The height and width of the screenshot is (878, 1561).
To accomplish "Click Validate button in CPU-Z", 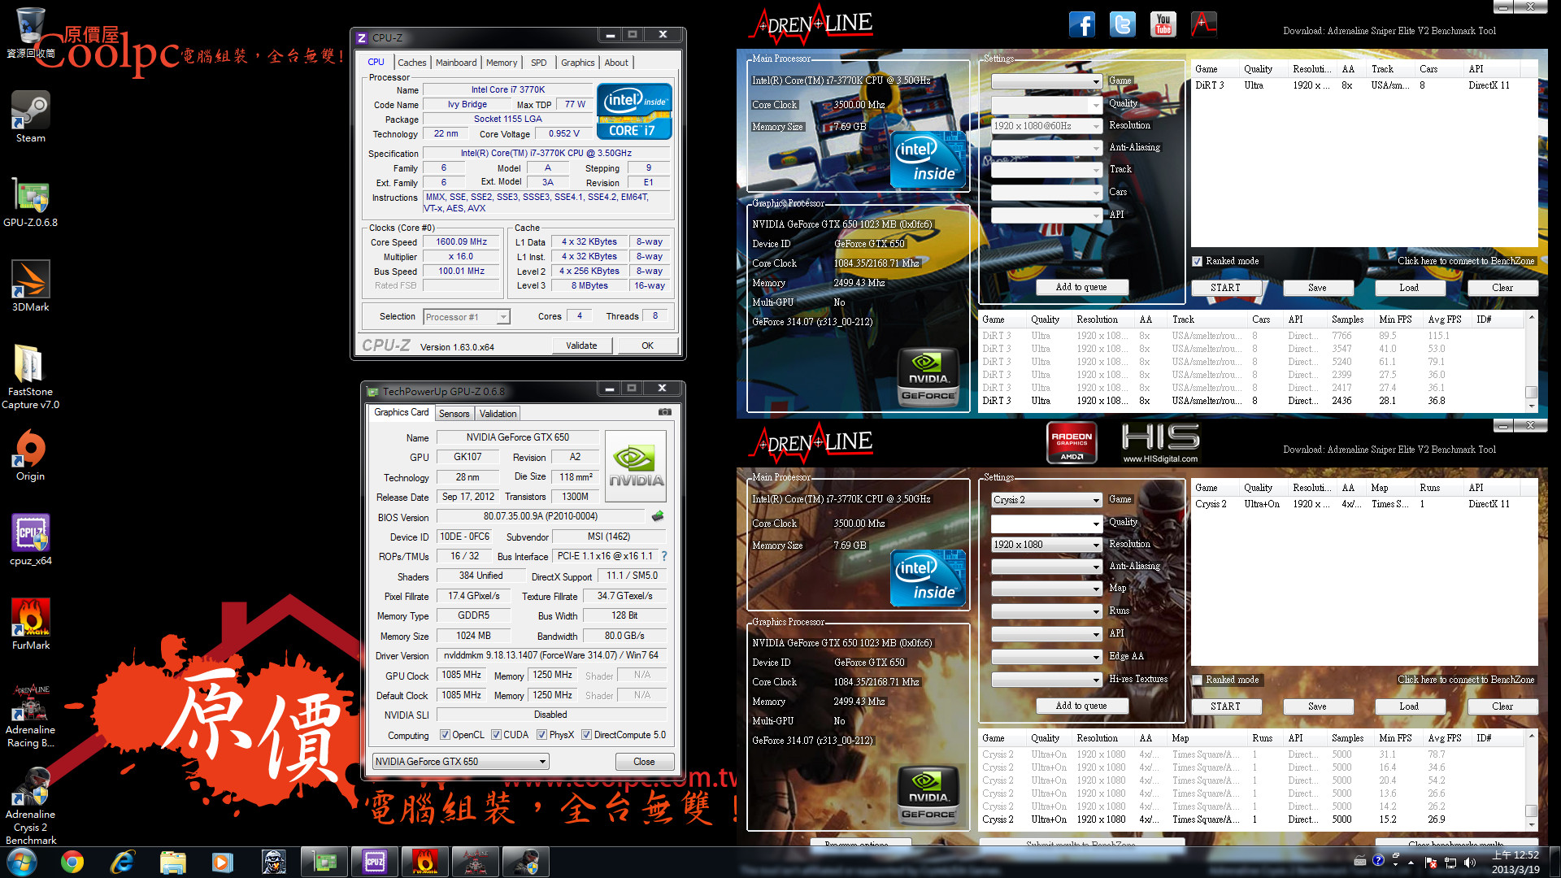I will [581, 346].
